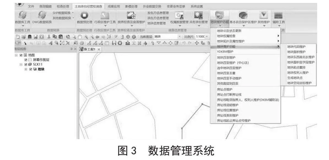Viewport: 329px width, 160px height.
Task: Select the 新工程1 document tab
Action: pyautogui.click(x=90, y=49)
